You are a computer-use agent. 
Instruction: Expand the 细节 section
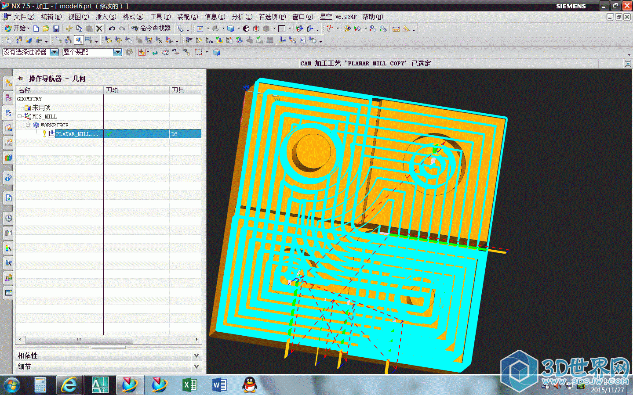(196, 366)
